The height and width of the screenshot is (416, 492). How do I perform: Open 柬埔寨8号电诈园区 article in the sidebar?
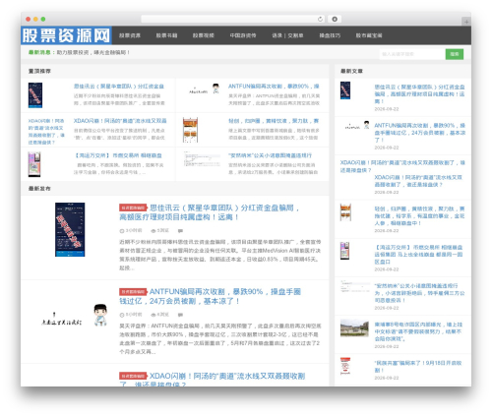[418, 331]
